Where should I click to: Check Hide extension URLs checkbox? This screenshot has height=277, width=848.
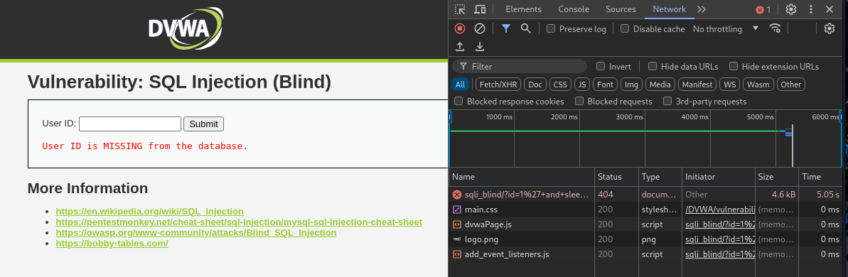coord(734,67)
